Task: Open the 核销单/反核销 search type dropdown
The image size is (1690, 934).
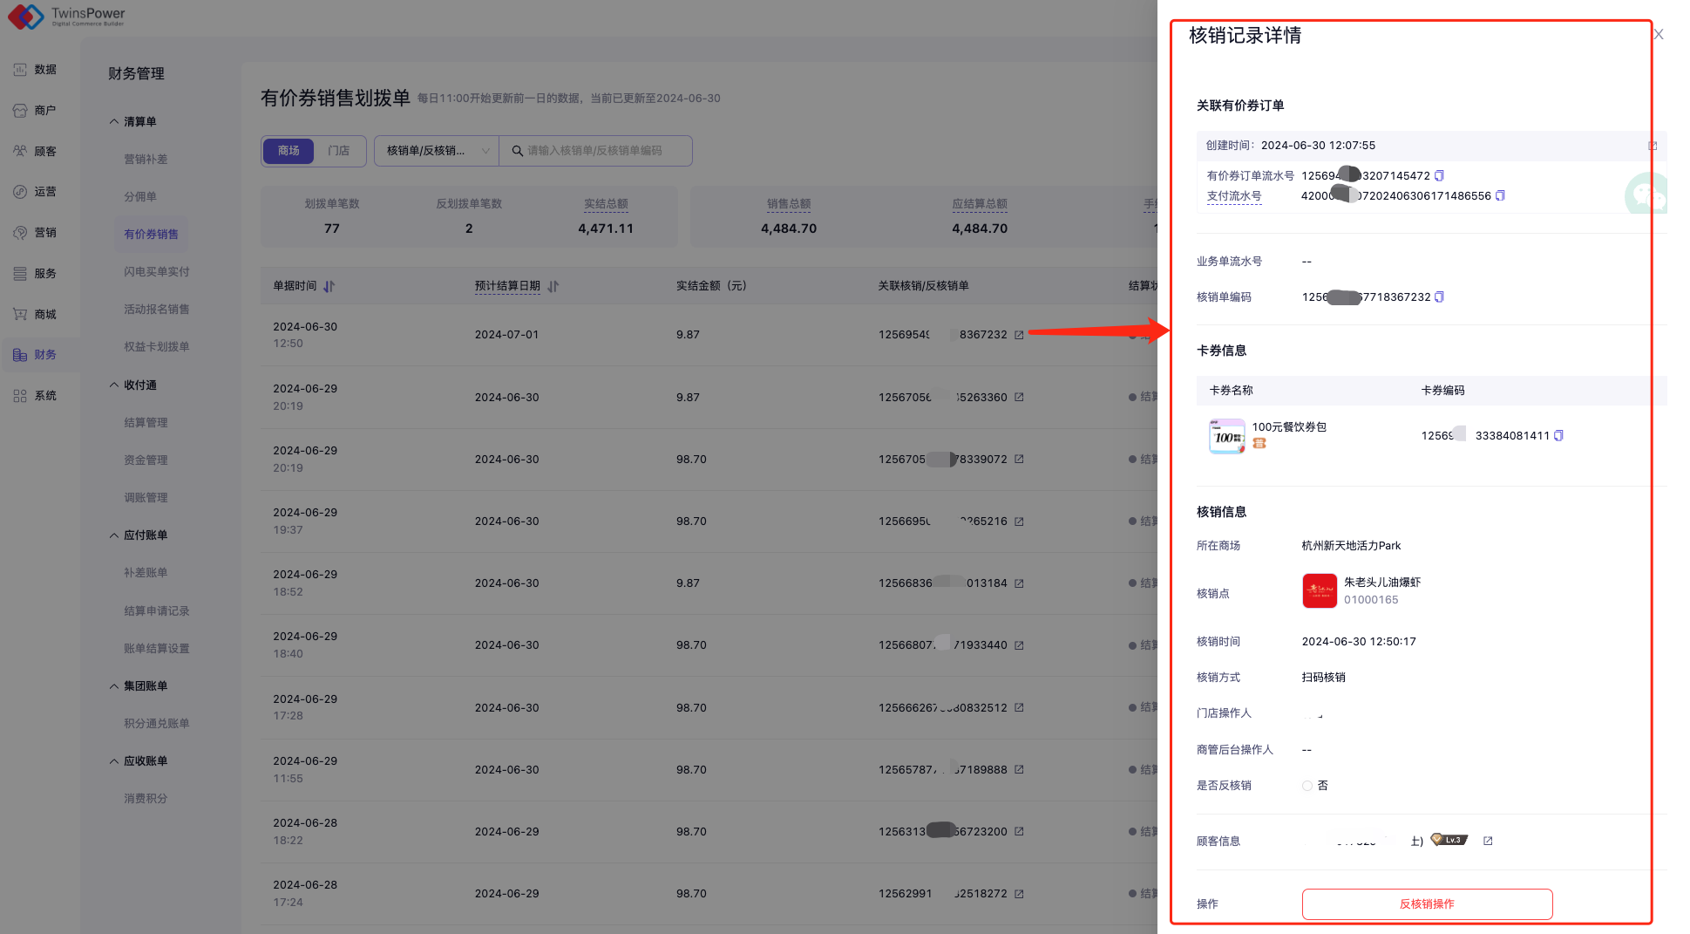Action: (x=437, y=151)
